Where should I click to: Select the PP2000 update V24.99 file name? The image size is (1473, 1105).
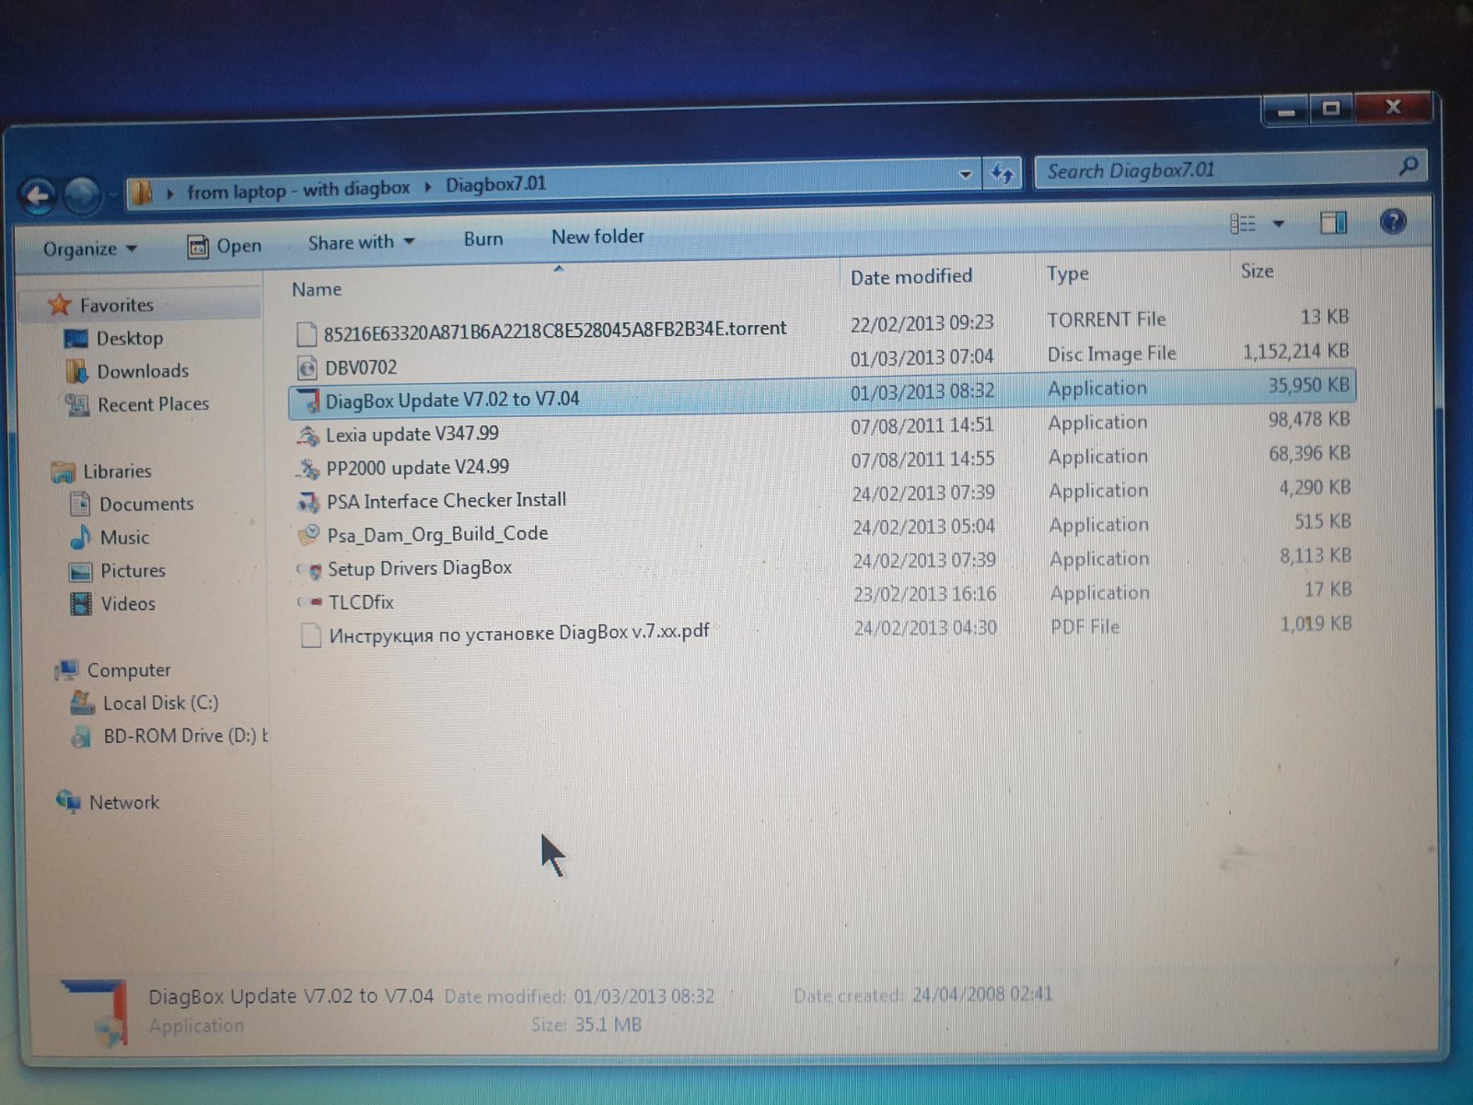coord(418,468)
